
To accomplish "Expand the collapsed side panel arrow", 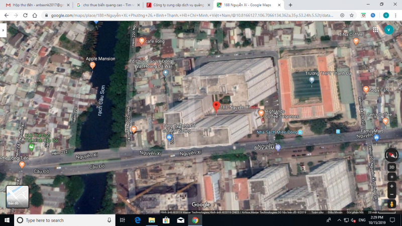I will click(x=4, y=30).
